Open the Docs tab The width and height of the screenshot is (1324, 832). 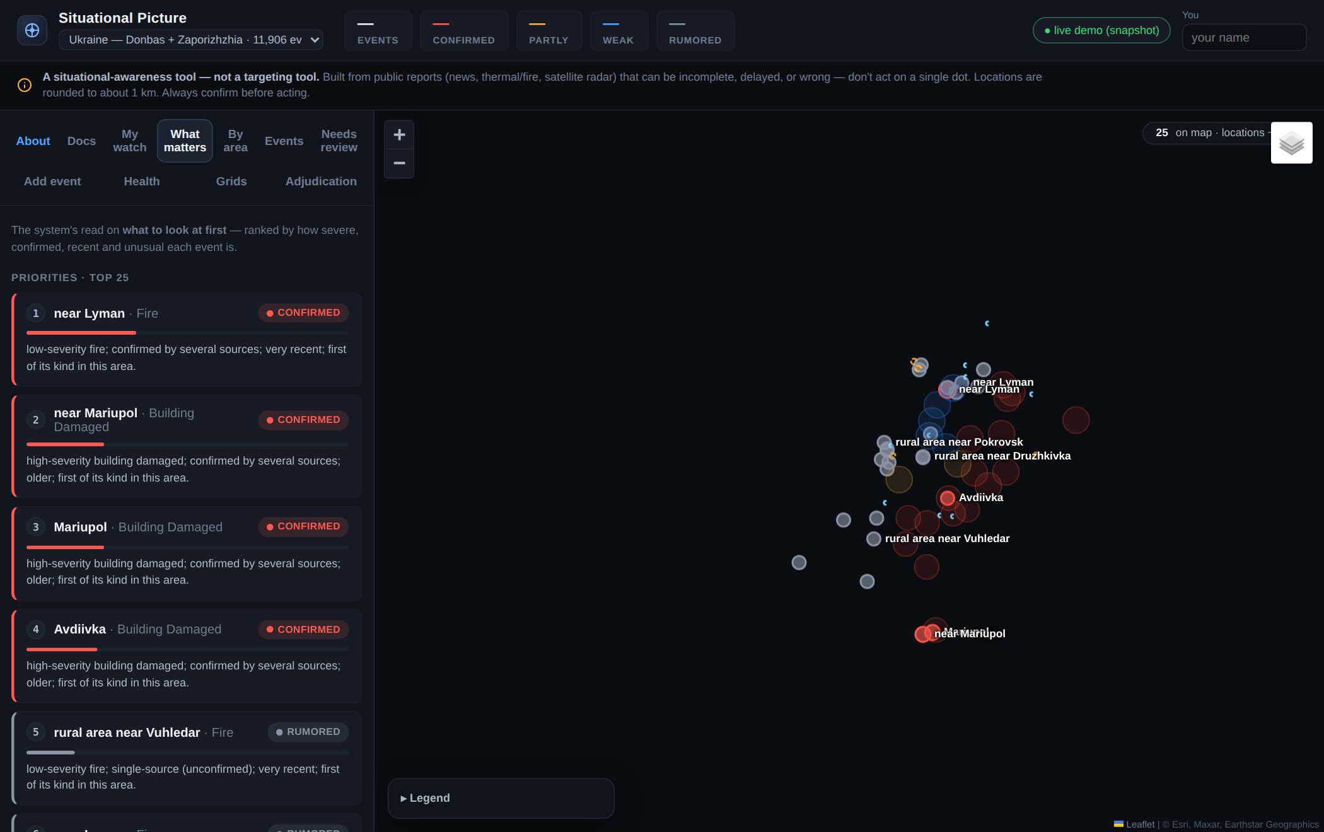pyautogui.click(x=81, y=141)
